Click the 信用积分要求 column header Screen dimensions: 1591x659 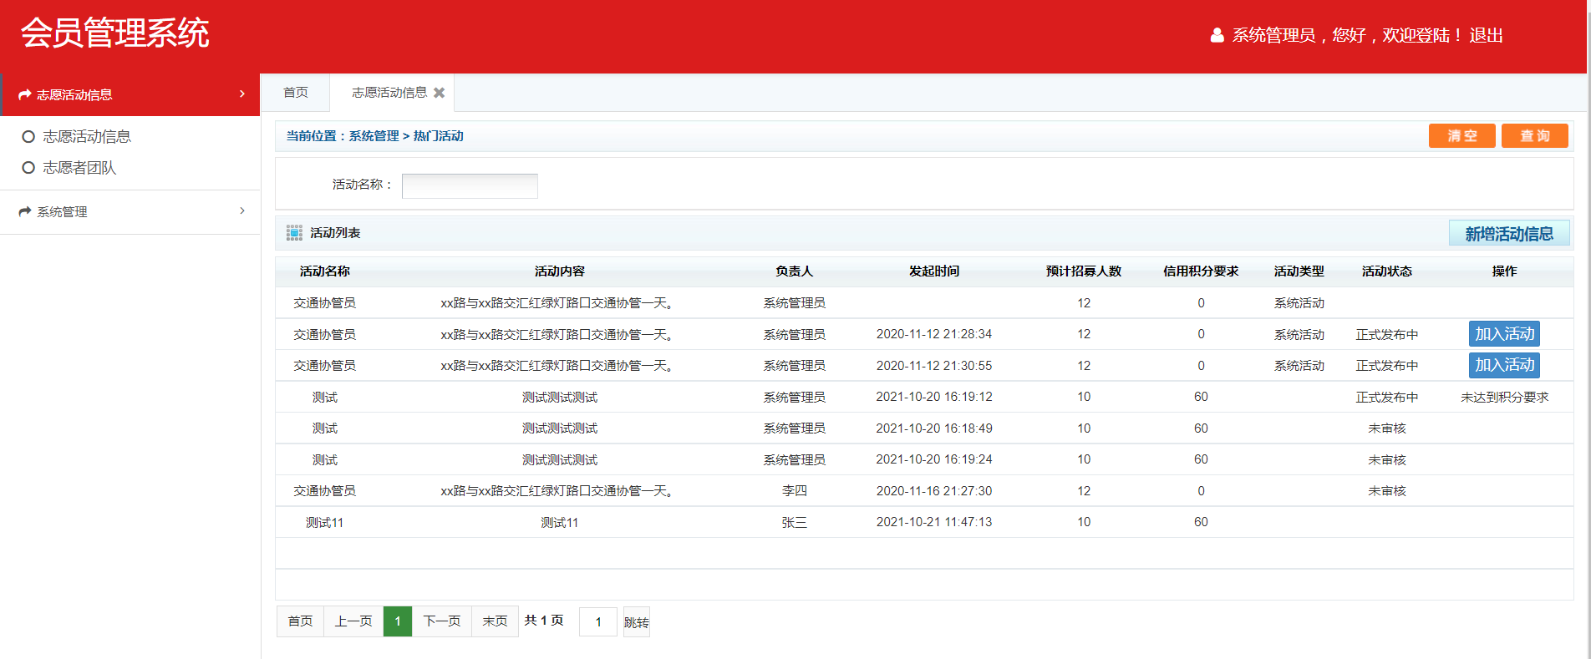click(x=1201, y=271)
